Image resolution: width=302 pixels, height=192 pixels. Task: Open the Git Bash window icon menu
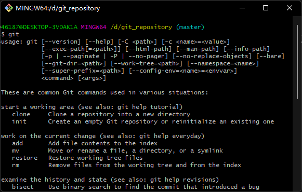point(9,8)
